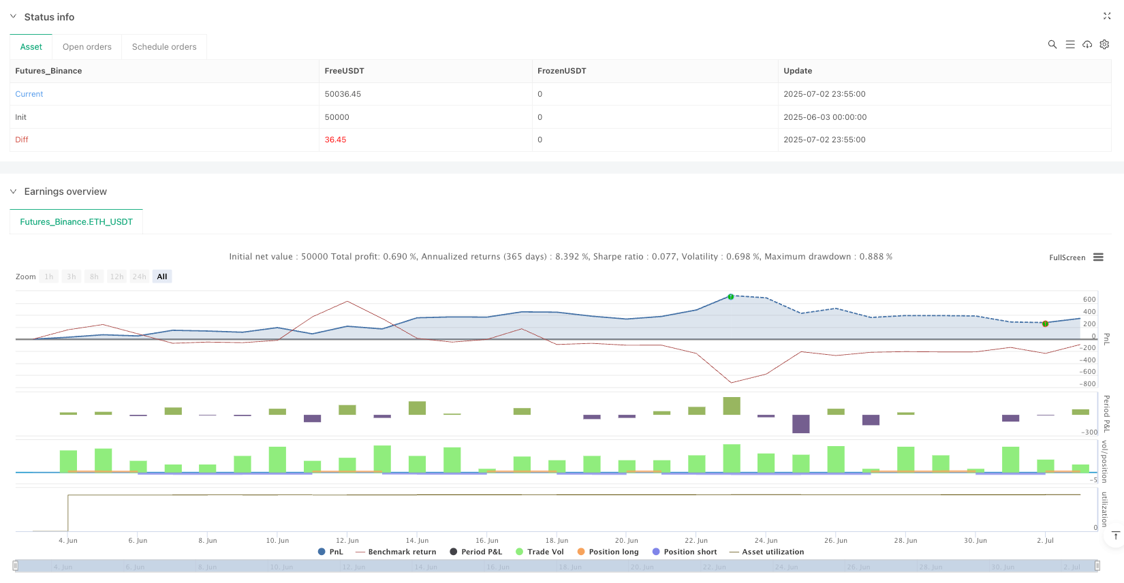
Task: Click the green peak marker on PnL line
Action: click(731, 297)
